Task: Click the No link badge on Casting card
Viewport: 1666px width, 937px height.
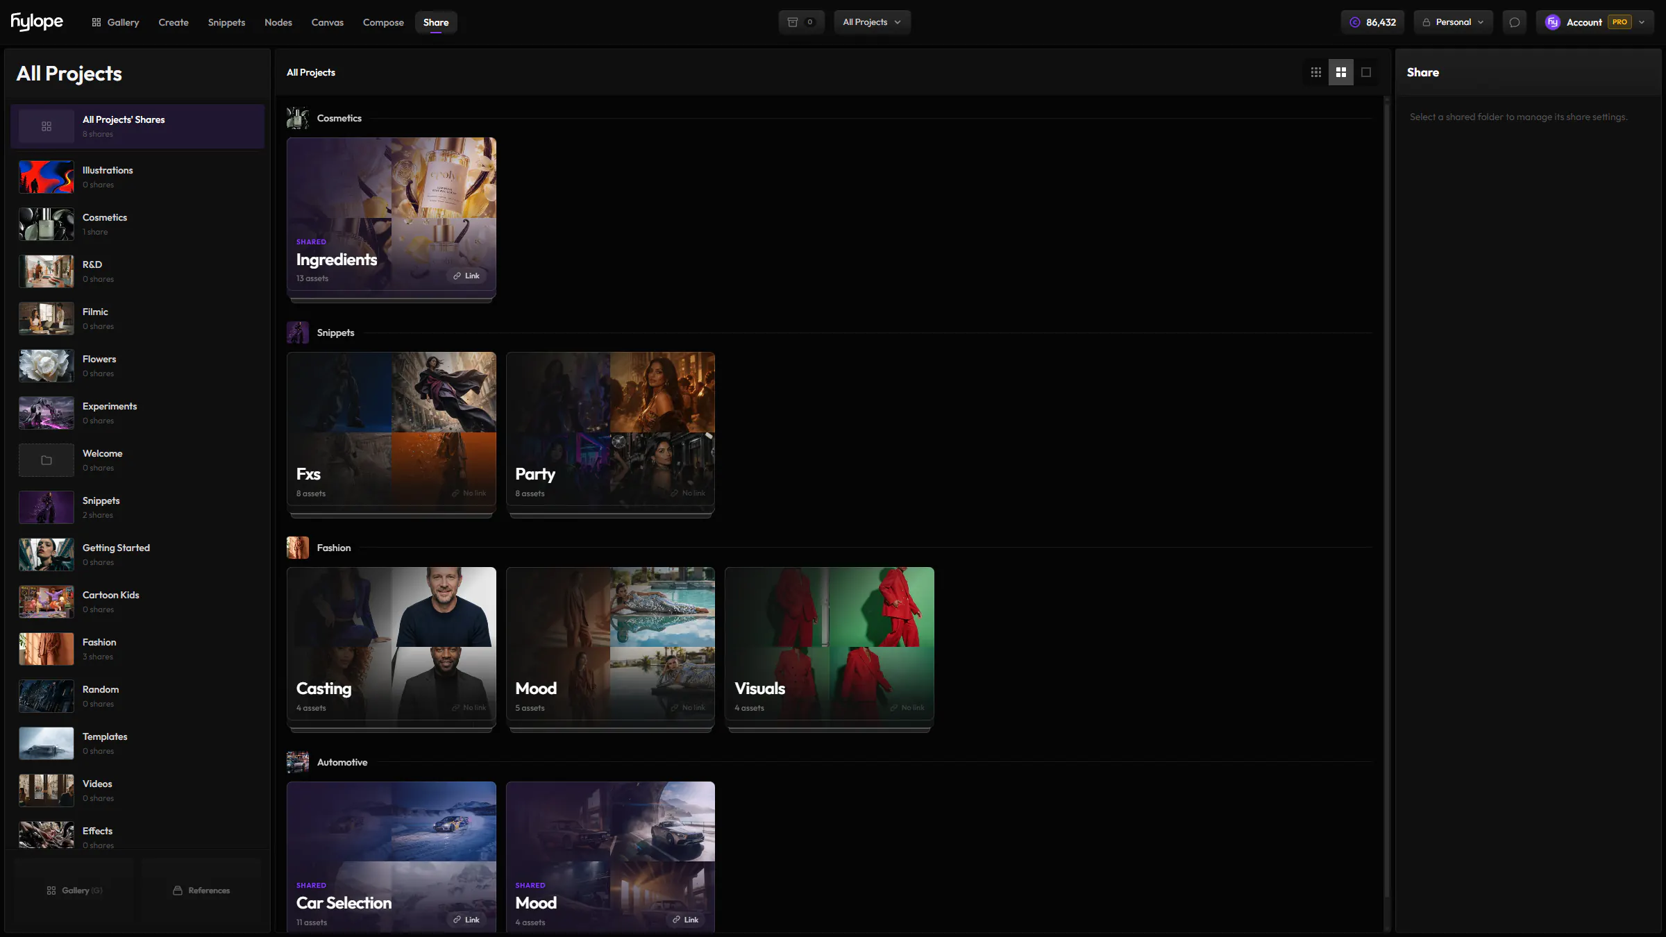Action: click(469, 708)
